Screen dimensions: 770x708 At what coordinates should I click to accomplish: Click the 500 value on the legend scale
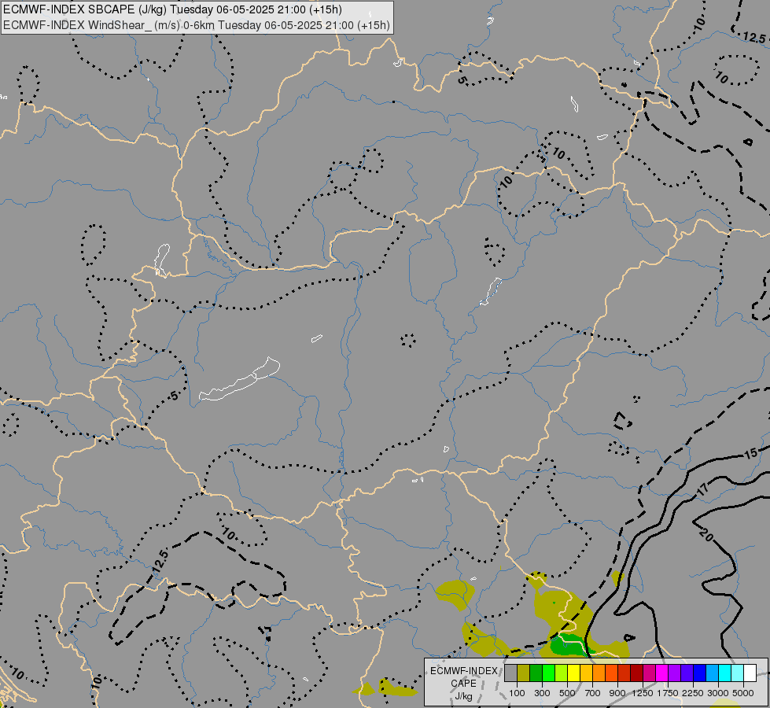[x=567, y=693]
